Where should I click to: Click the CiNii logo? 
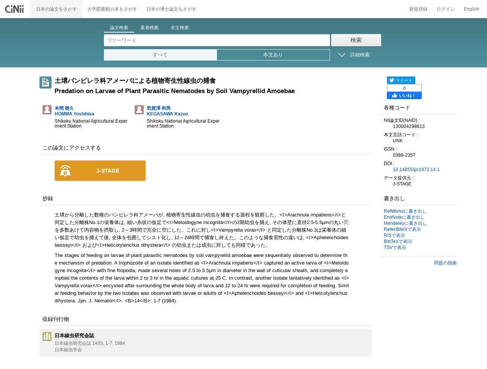pos(14,9)
